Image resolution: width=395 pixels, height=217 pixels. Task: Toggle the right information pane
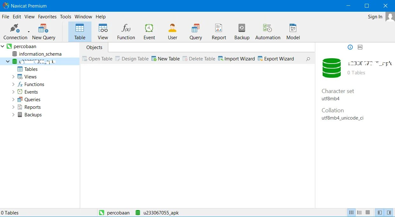pyautogui.click(x=388, y=213)
